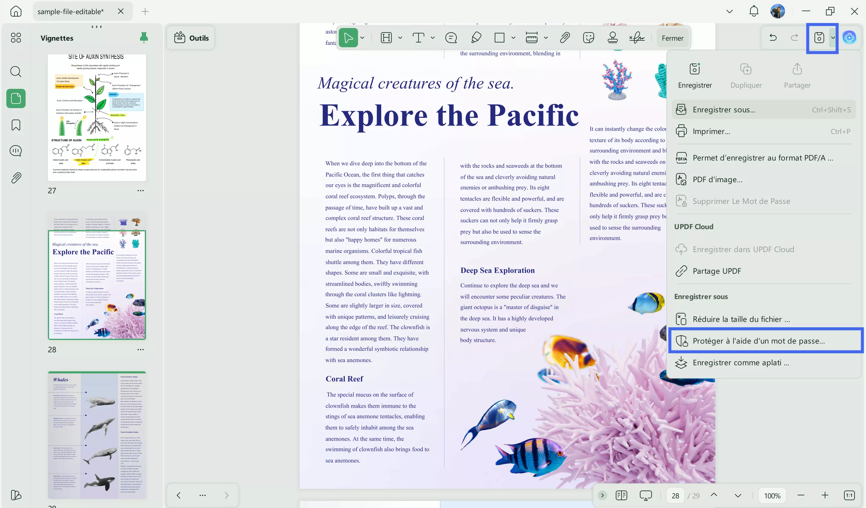
Task: Choose Enregistrer comme aplati option
Action: point(763,363)
